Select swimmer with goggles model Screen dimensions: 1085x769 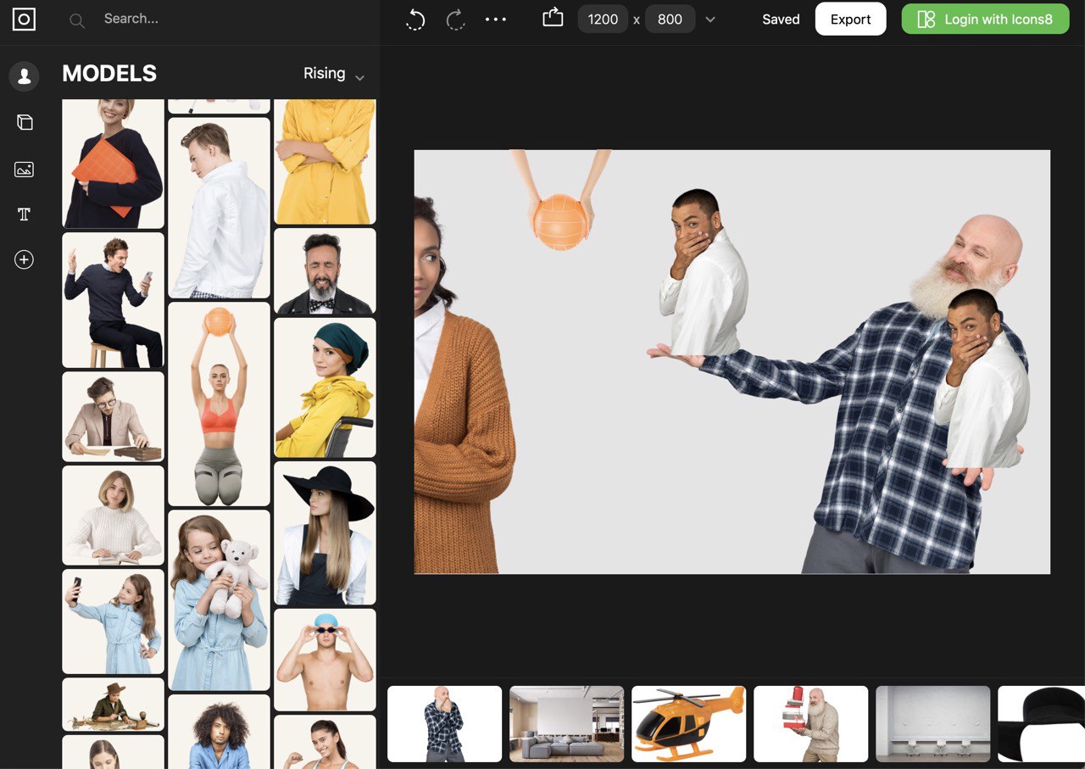[325, 660]
